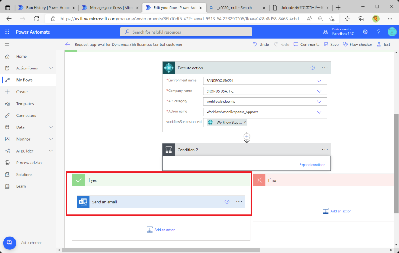This screenshot has width=399, height=253.
Task: Click Search for helpful resources box
Action: [x=186, y=32]
